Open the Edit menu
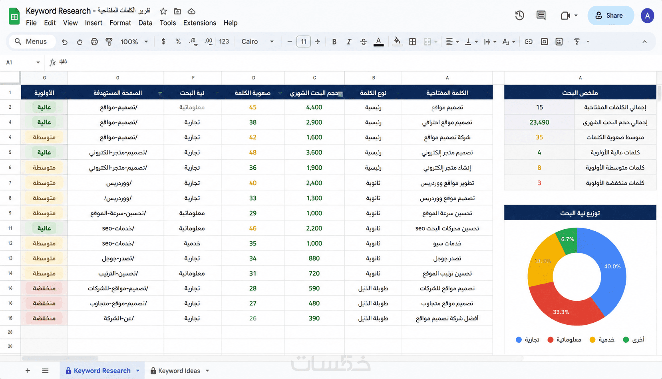The image size is (662, 379). pyautogui.click(x=50, y=23)
